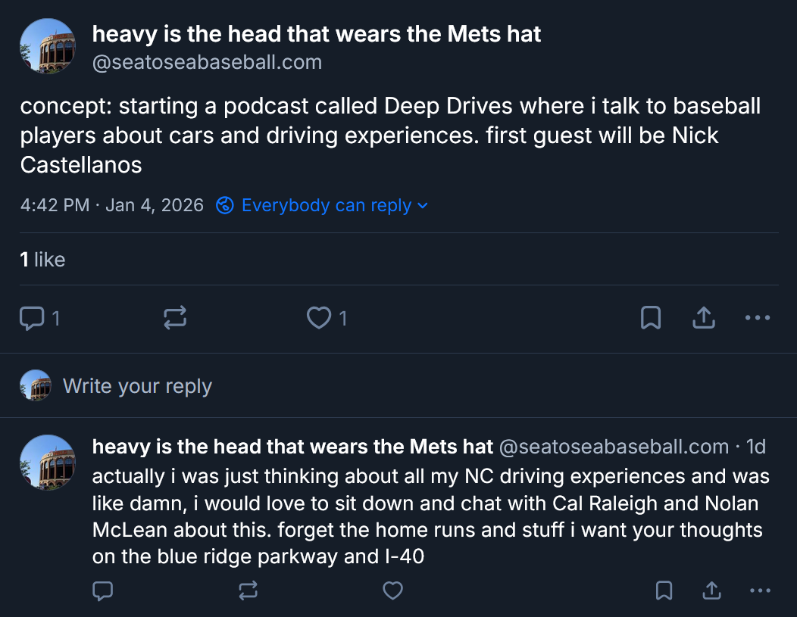Open more options on main post

click(x=757, y=319)
